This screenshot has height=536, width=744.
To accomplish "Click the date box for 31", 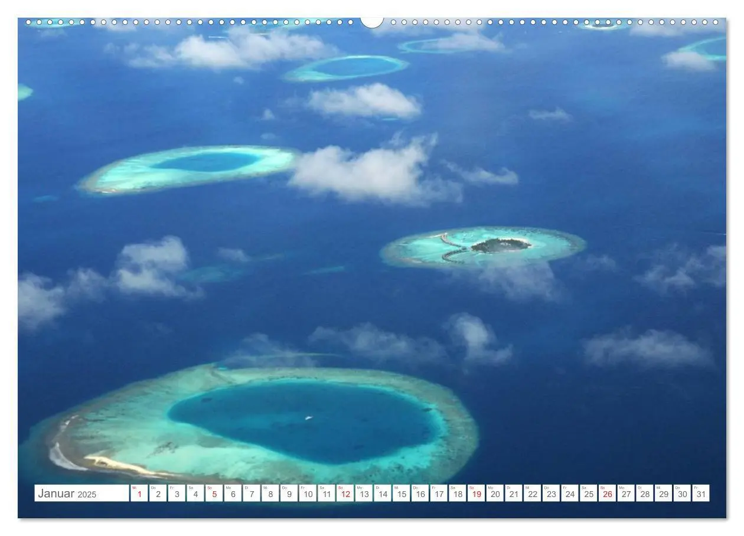I will (x=701, y=493).
